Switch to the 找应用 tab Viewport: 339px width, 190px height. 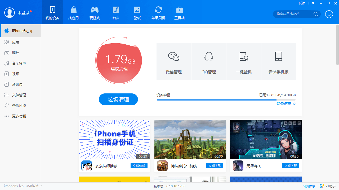point(73,12)
